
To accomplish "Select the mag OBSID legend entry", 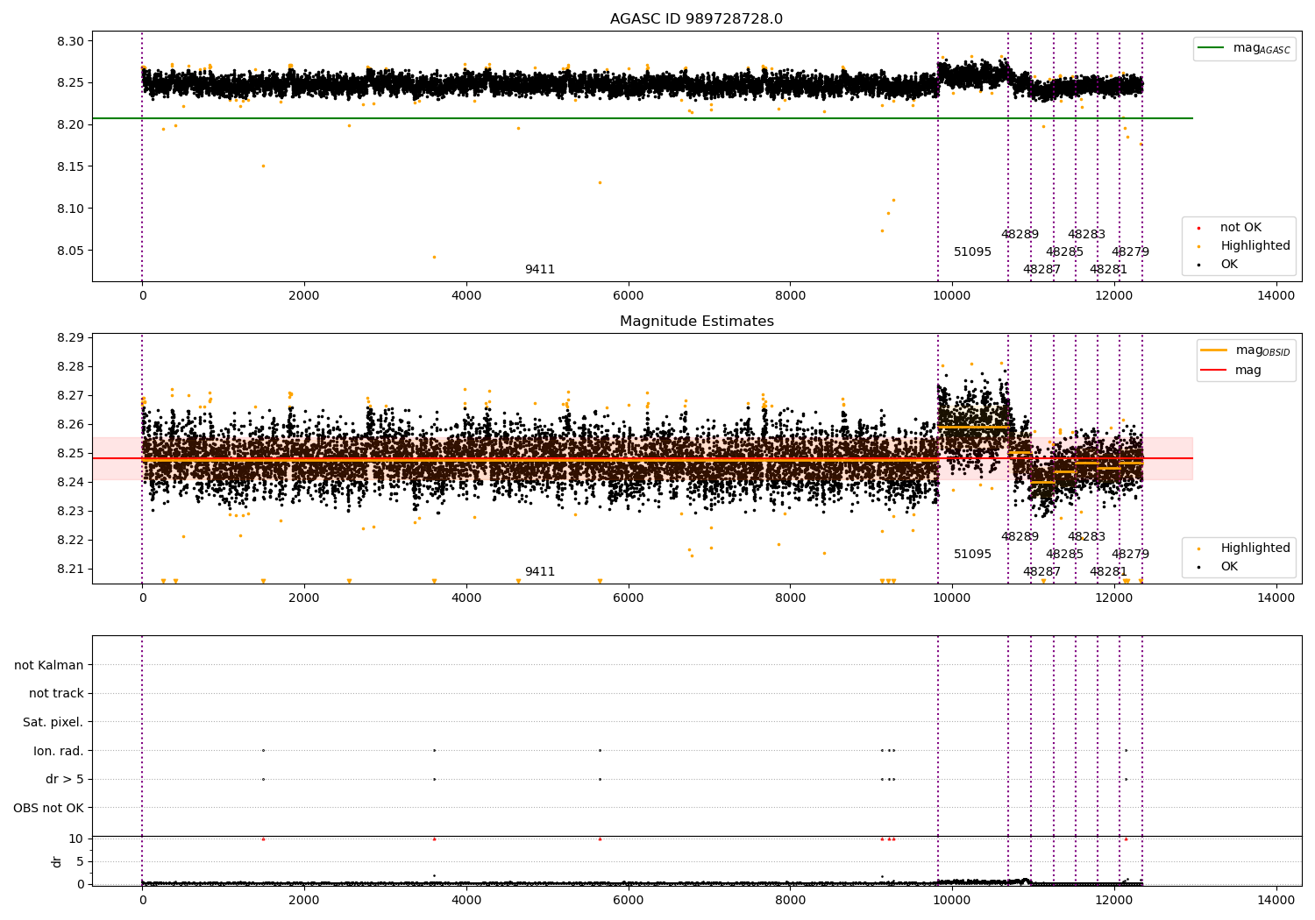I will [x=1245, y=350].
